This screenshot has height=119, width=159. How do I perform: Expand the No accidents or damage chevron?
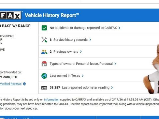[120, 28]
